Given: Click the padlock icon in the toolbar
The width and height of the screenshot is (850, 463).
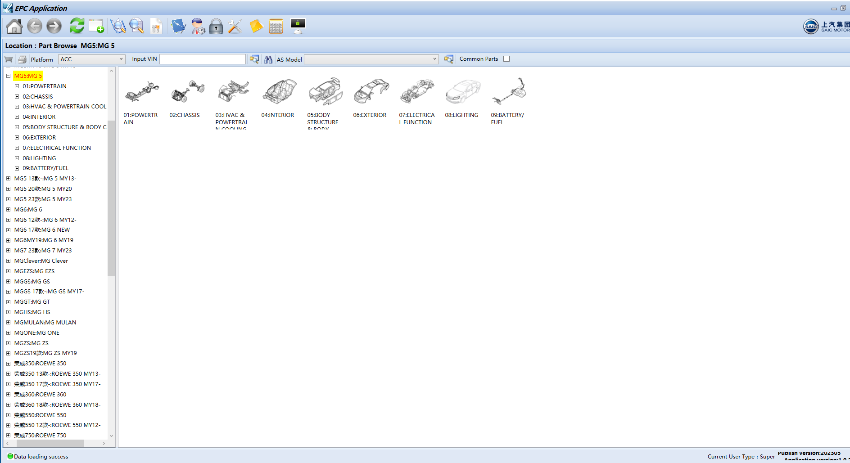Looking at the screenshot, I should [216, 27].
